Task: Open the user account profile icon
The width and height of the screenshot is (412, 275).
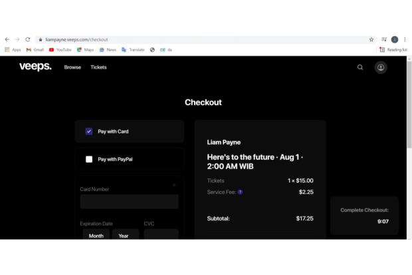Action: coord(381,67)
